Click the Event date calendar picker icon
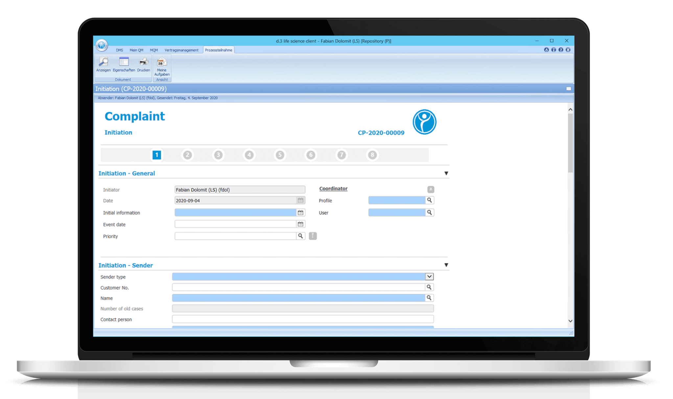Viewport: 673px width, 399px height. (300, 224)
